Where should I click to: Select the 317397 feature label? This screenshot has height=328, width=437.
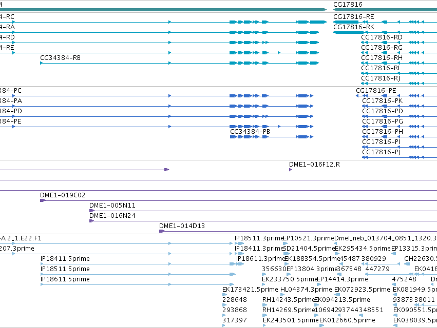pyautogui.click(x=234, y=320)
